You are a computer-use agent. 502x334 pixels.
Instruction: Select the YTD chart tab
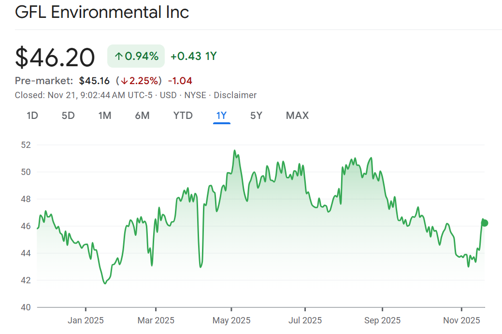point(183,116)
